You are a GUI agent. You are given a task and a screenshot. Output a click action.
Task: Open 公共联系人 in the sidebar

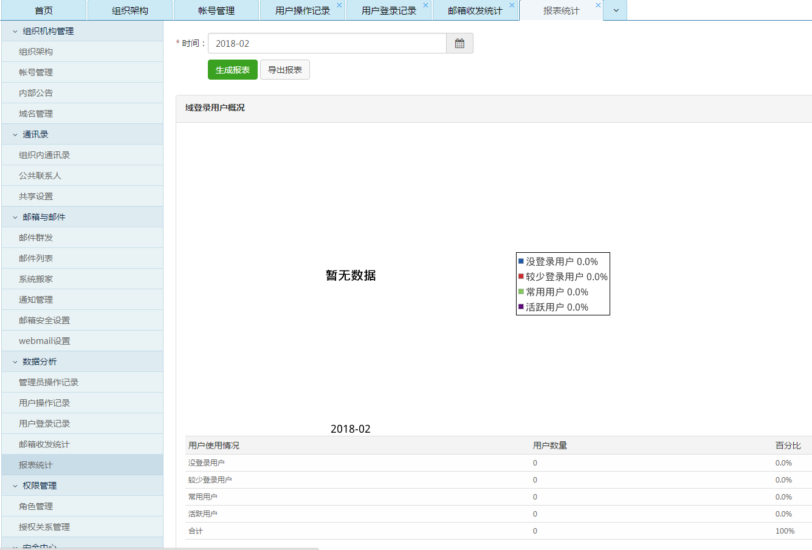click(82, 176)
